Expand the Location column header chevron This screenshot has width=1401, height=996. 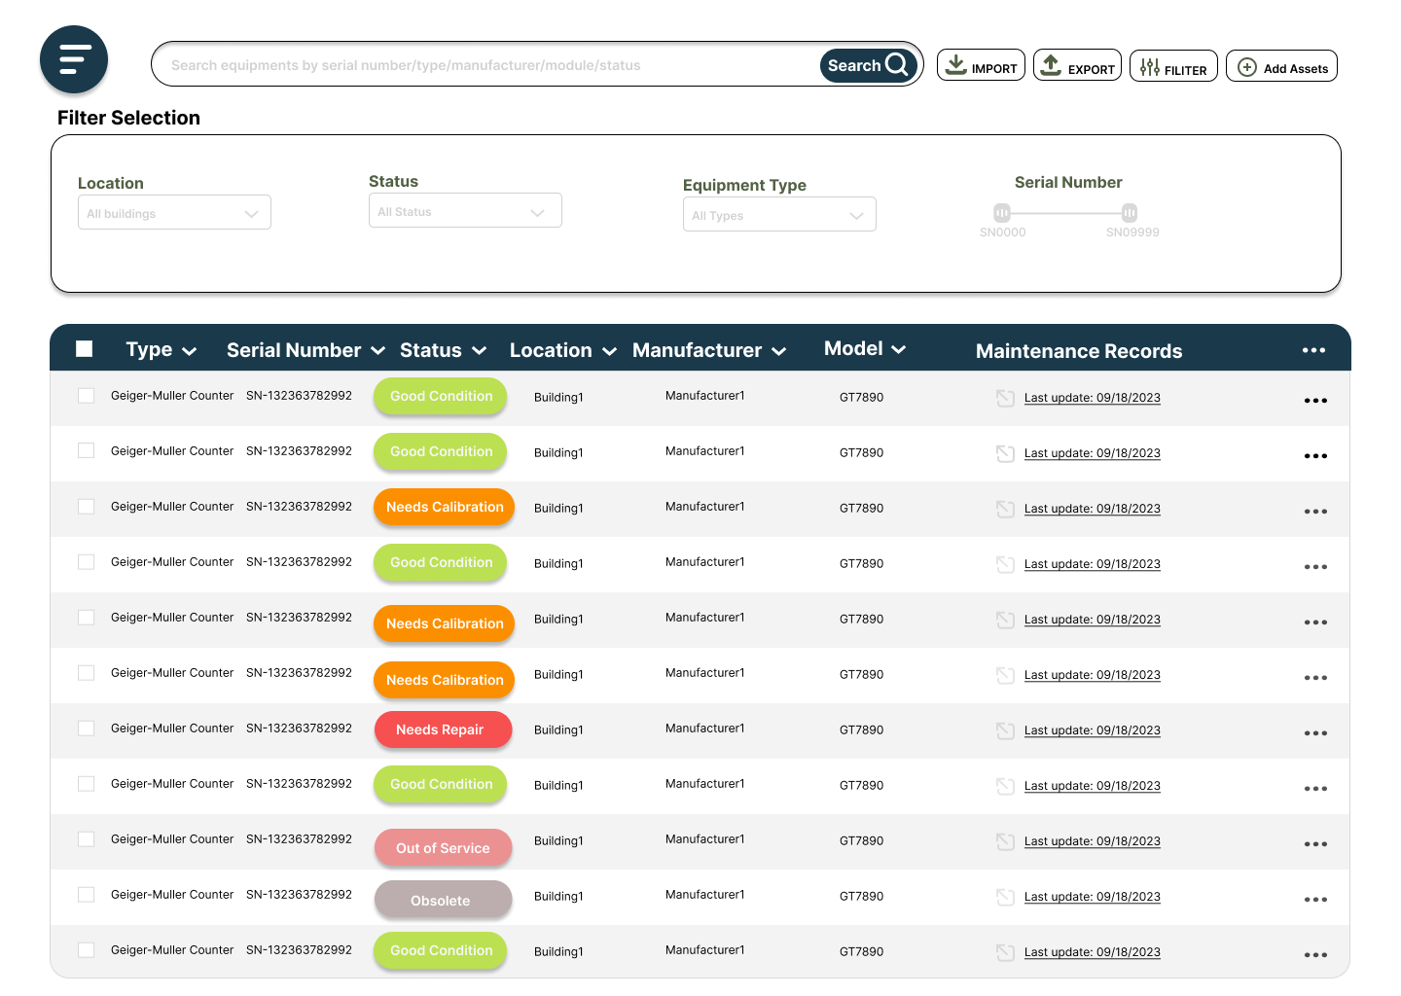pos(610,351)
